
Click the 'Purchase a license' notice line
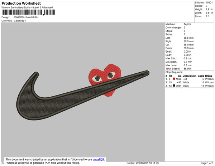coord(43,163)
